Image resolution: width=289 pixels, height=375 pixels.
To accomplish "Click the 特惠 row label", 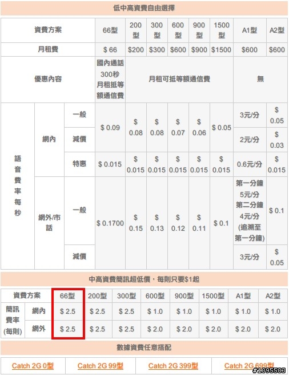I will click(79, 164).
